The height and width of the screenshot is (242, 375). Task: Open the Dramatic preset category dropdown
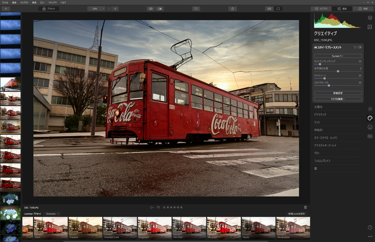[x=52, y=214]
